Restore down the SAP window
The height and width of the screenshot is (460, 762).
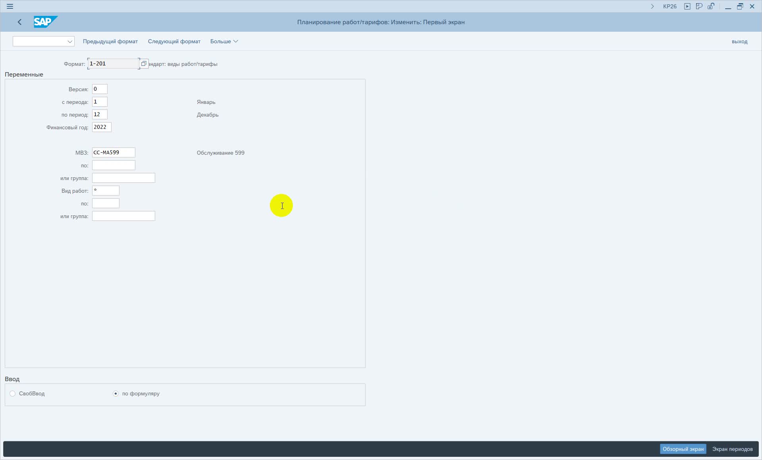coord(740,6)
